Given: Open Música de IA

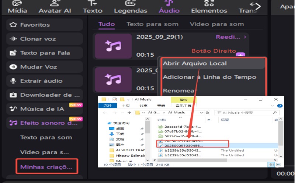Looking at the screenshot, I should click(x=44, y=109).
